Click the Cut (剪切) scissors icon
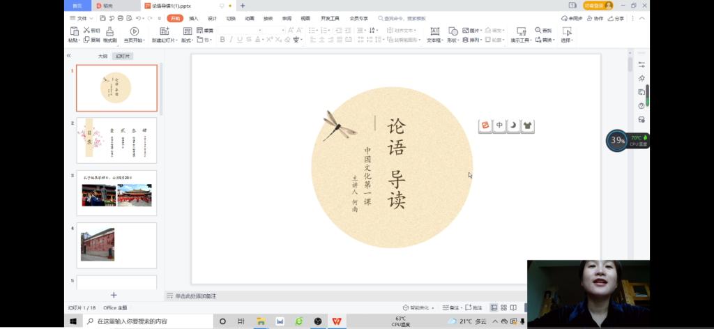This screenshot has height=329, width=714. click(86, 31)
